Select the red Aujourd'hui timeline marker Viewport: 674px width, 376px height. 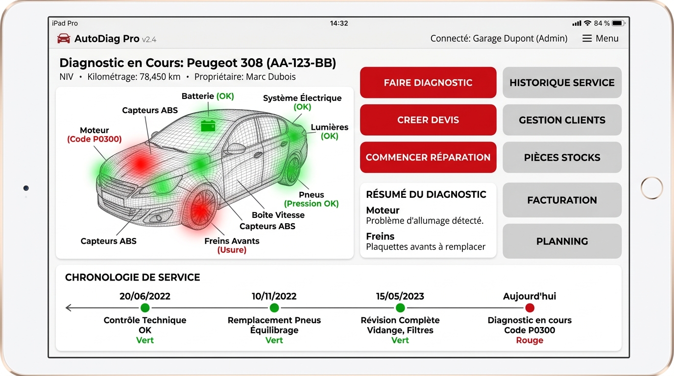530,308
